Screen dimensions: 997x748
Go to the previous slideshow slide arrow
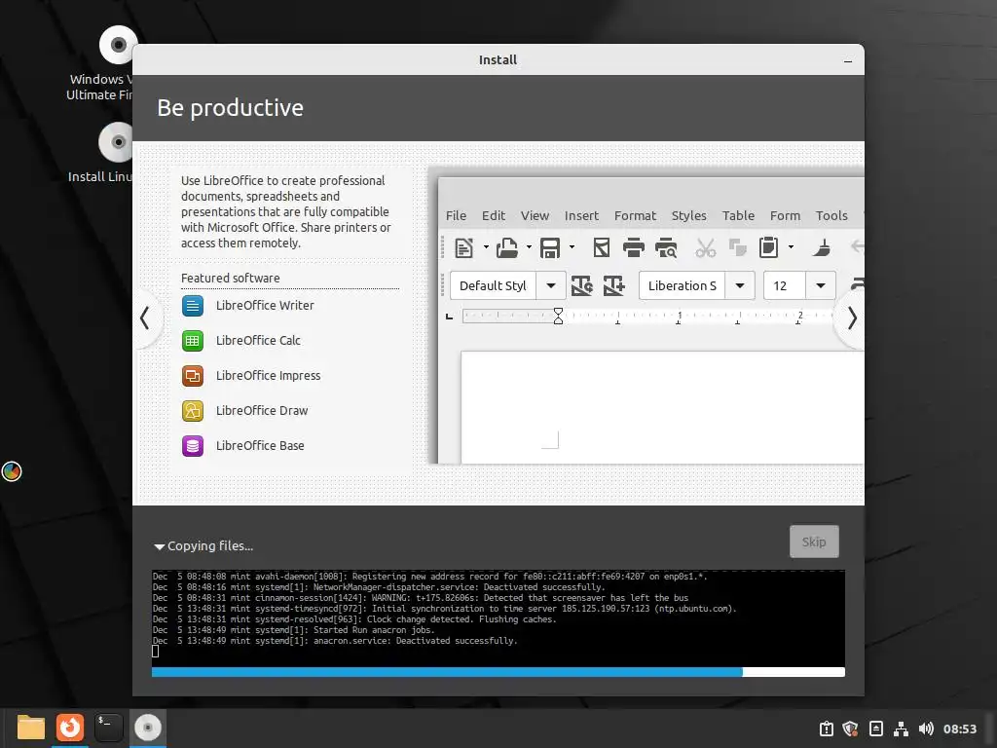(x=145, y=318)
